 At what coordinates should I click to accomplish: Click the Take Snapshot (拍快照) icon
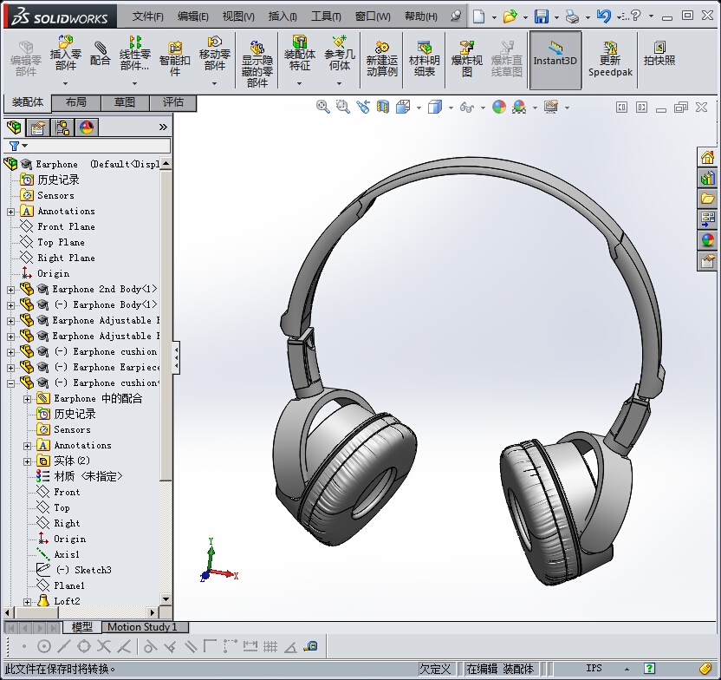point(659,54)
